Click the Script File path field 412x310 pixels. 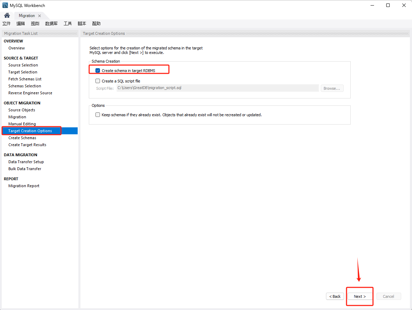(218, 88)
